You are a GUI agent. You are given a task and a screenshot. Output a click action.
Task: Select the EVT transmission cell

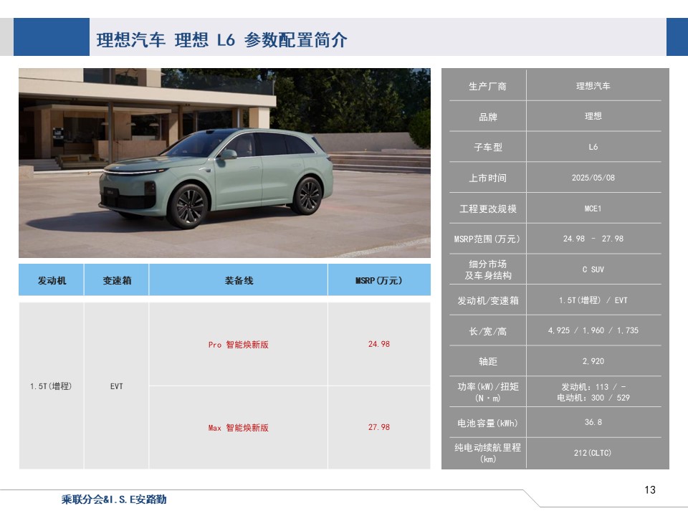click(x=116, y=386)
